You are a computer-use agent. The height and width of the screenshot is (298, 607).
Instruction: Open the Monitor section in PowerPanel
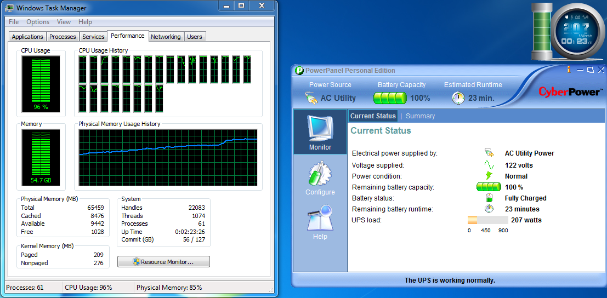pyautogui.click(x=320, y=132)
